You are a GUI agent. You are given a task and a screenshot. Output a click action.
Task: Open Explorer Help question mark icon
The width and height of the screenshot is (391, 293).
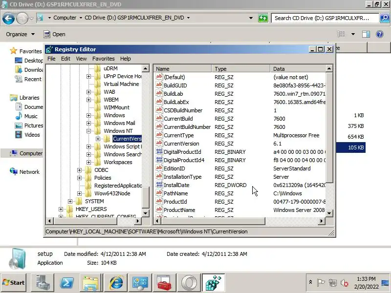tap(380, 34)
